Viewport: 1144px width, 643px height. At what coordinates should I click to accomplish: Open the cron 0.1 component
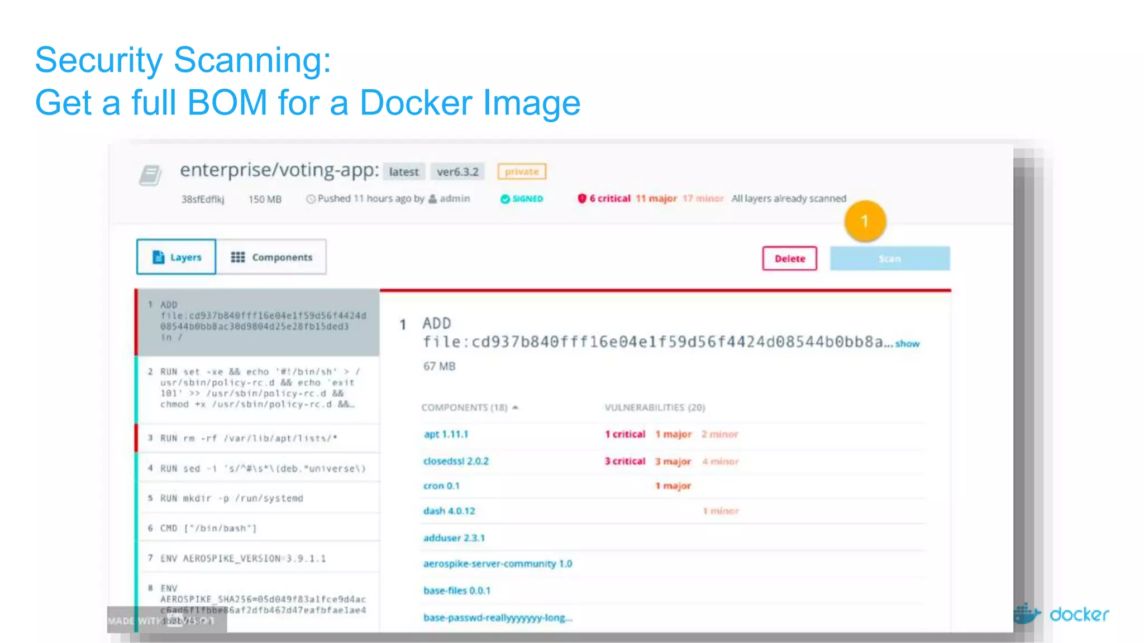point(441,486)
